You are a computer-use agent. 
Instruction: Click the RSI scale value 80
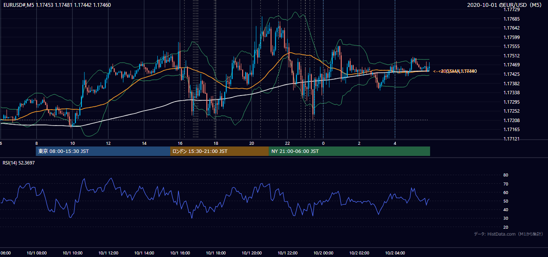(x=506, y=175)
